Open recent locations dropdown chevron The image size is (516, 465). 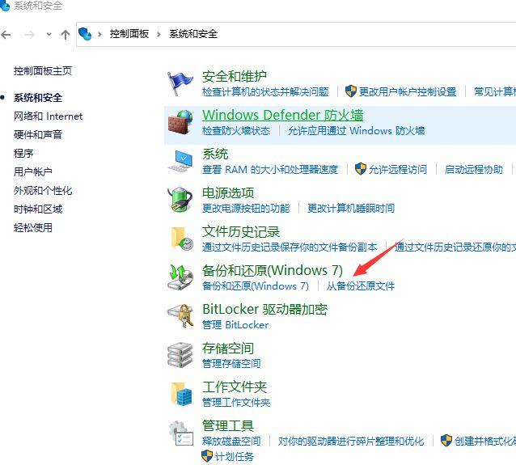point(49,34)
